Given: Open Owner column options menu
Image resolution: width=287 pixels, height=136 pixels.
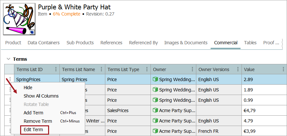Looking at the screenshot, I should 192,69.
